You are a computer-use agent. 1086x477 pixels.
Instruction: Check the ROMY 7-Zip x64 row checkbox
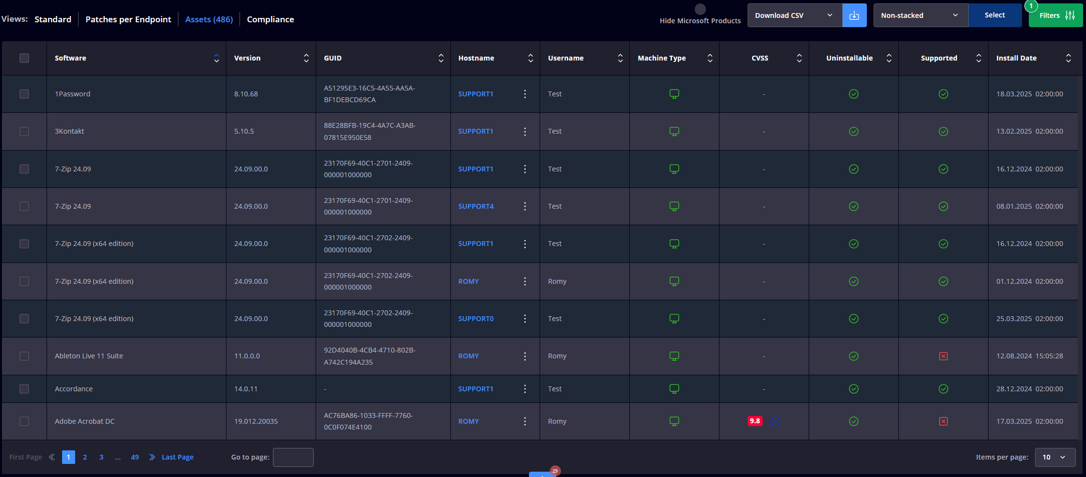click(24, 281)
